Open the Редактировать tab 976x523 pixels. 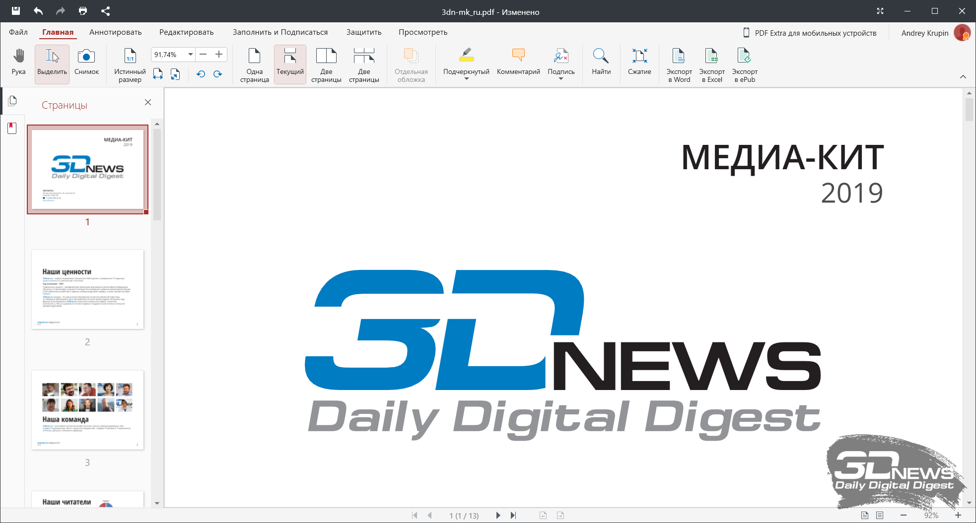[186, 32]
